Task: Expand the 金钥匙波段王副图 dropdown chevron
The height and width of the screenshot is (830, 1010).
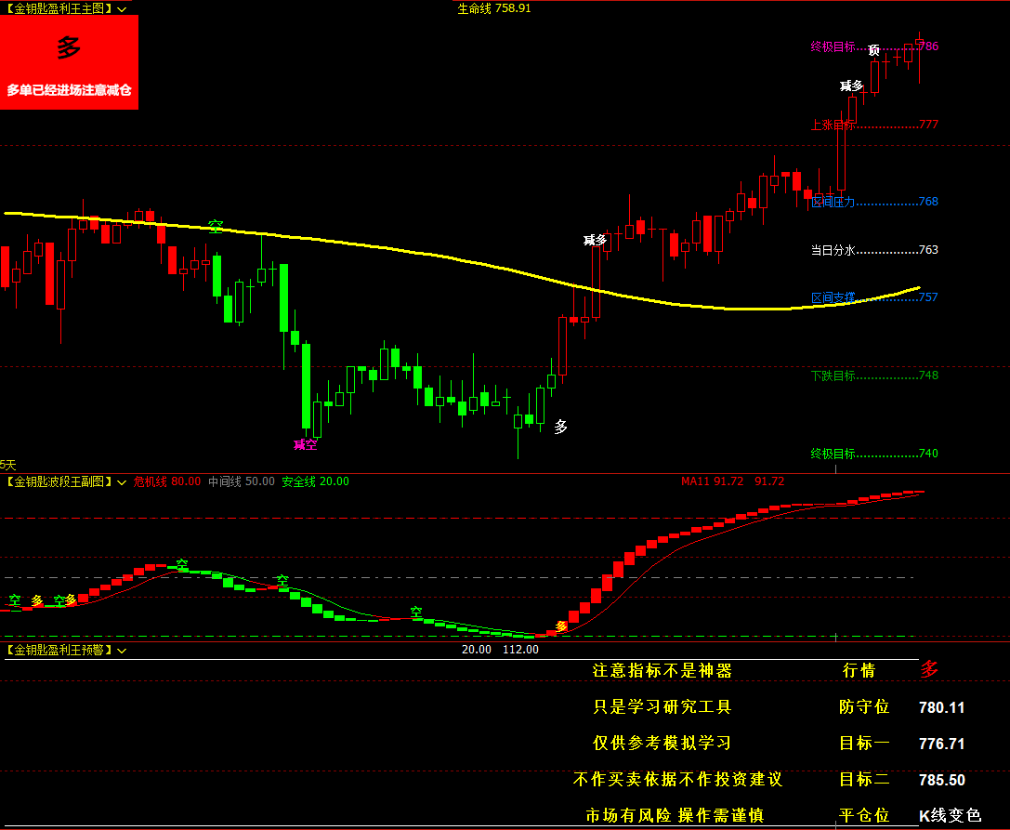Action: [122, 482]
